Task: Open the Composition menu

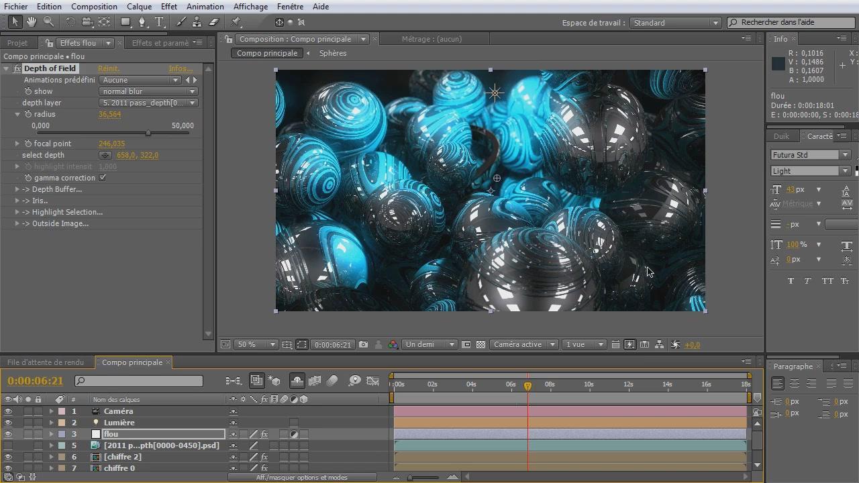Action: (94, 6)
